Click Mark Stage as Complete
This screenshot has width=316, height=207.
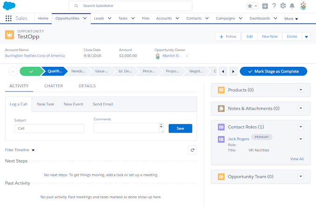273,71
